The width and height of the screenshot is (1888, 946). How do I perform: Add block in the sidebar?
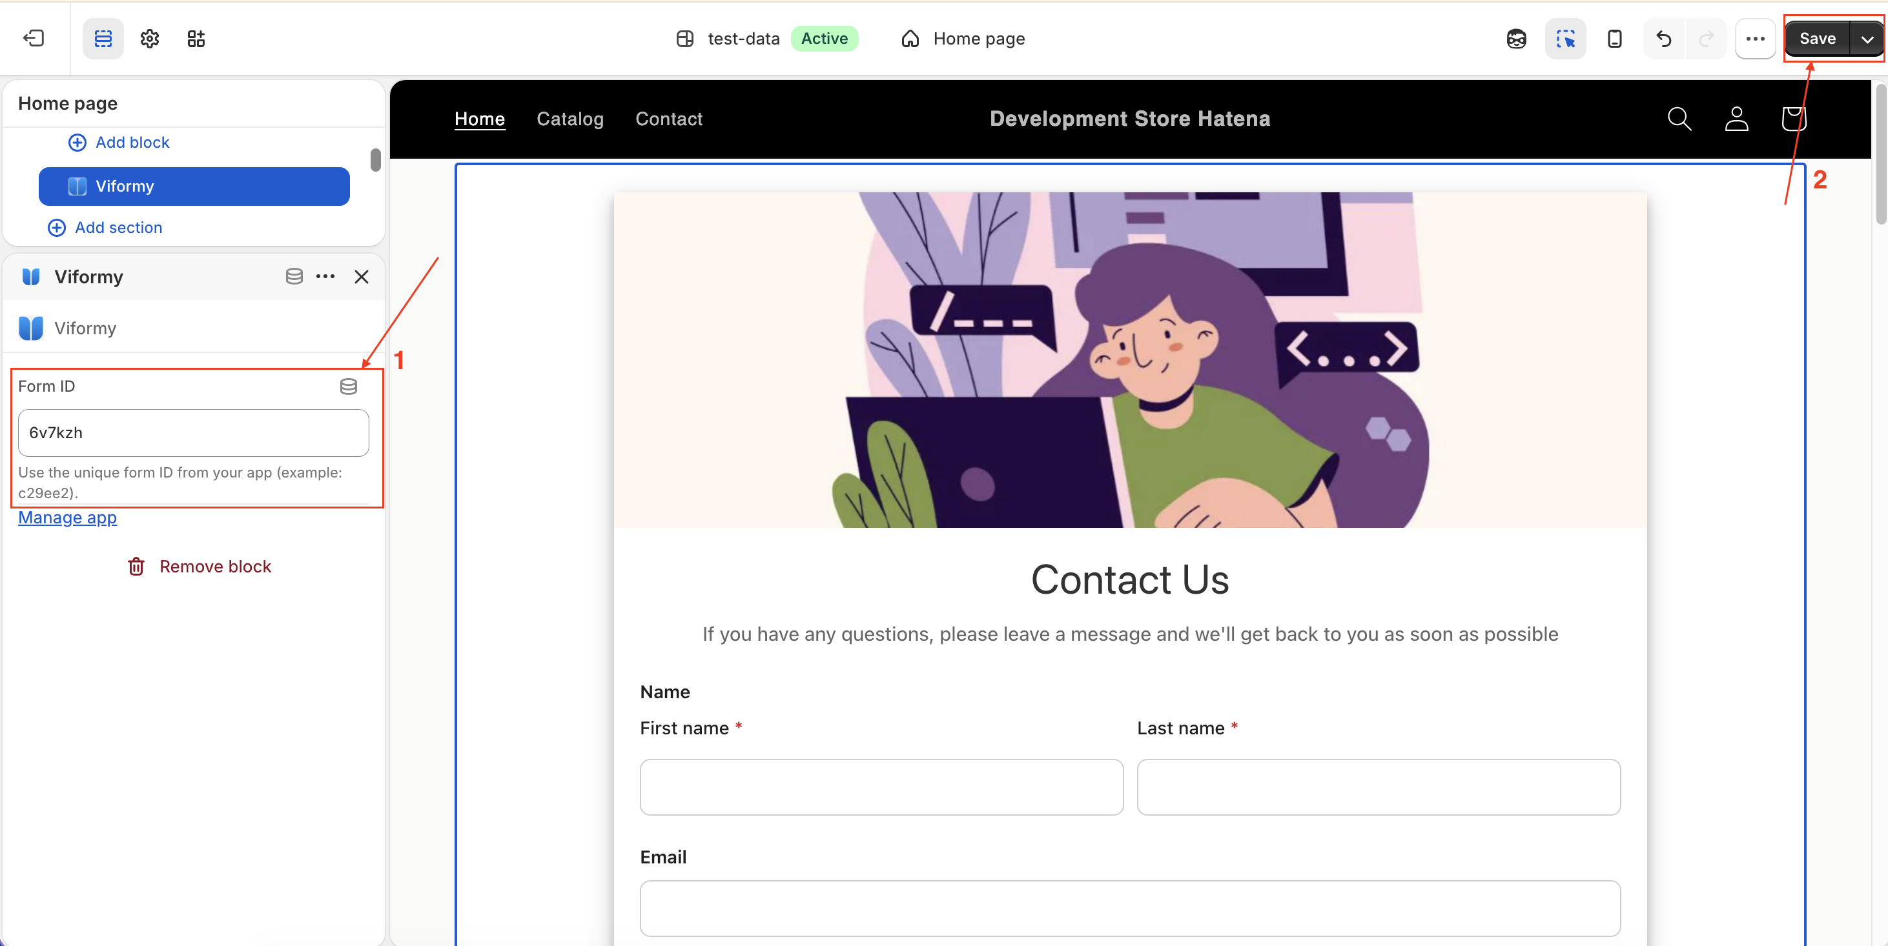[119, 142]
